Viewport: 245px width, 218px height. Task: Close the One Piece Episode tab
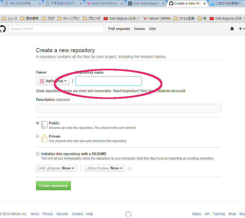point(163,3)
